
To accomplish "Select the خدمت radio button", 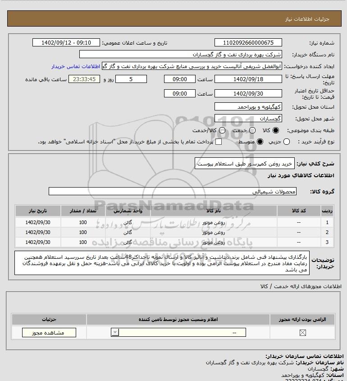I will 252,130.
